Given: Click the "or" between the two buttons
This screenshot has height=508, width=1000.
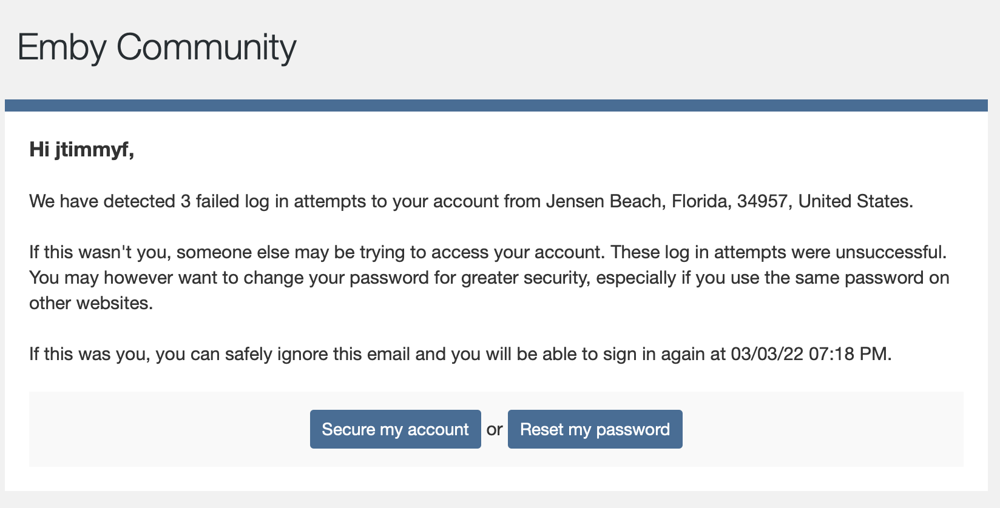Looking at the screenshot, I should point(495,430).
